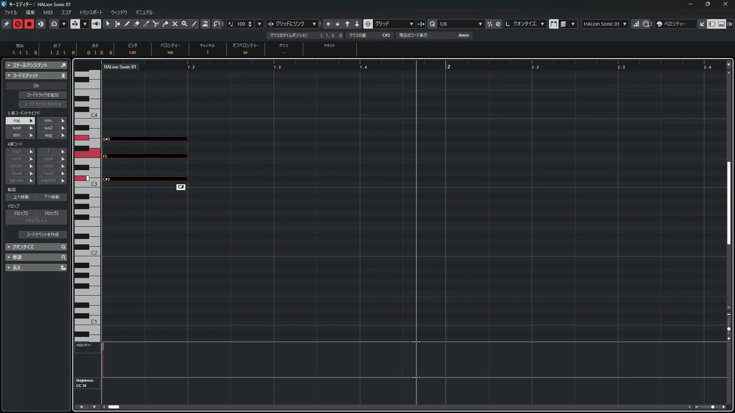
Task: Open the トランスポート menu
Action: pos(91,12)
